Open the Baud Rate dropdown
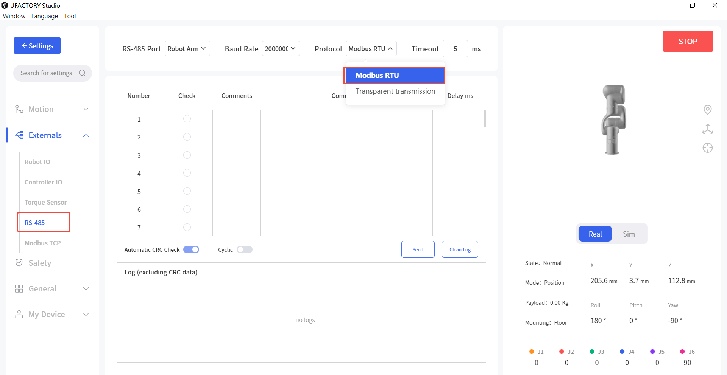Screen dimensions: 727x375 pos(281,49)
